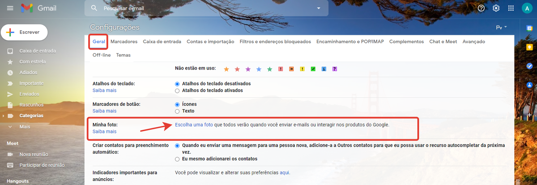Open the main menu hamburger icon
537x185 pixels.
[10, 8]
